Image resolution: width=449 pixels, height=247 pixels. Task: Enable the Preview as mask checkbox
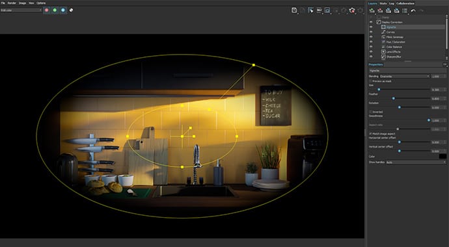click(370, 81)
